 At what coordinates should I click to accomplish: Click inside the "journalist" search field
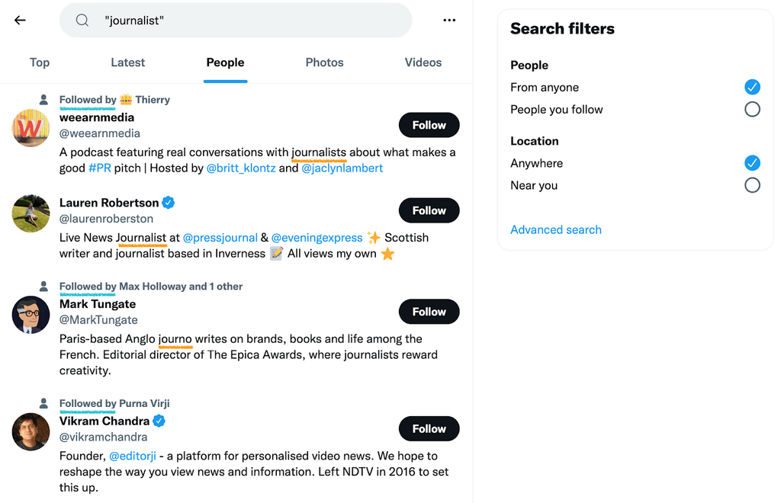pyautogui.click(x=252, y=21)
